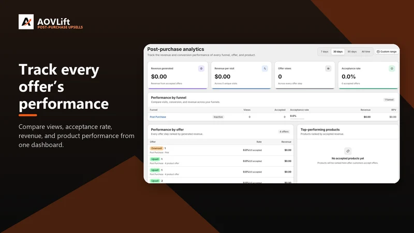Click the Funnel column header
This screenshot has width=414, height=233.
pos(153,110)
